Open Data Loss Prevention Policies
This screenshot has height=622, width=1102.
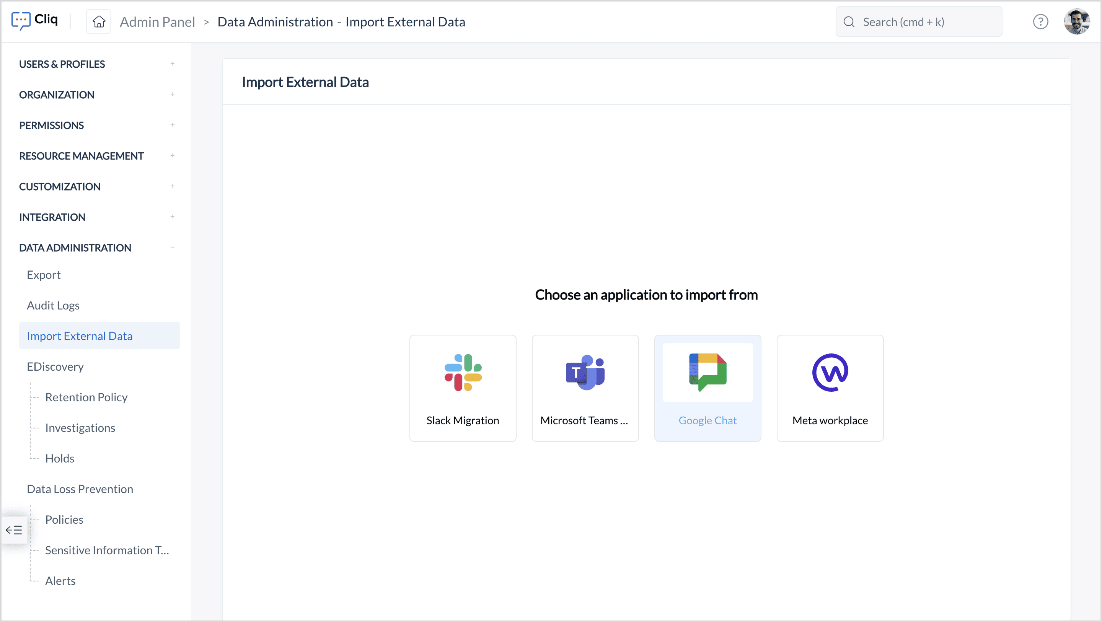(x=64, y=519)
